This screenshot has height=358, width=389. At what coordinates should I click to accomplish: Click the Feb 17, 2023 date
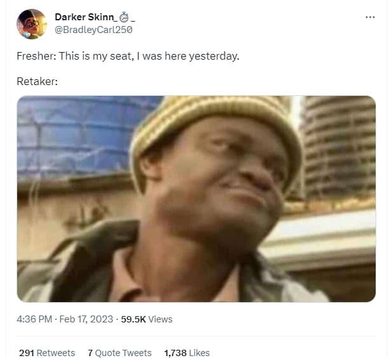pos(86,319)
